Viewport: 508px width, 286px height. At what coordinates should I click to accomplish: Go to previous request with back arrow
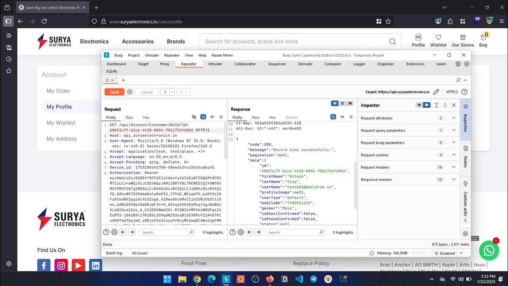tap(165, 92)
